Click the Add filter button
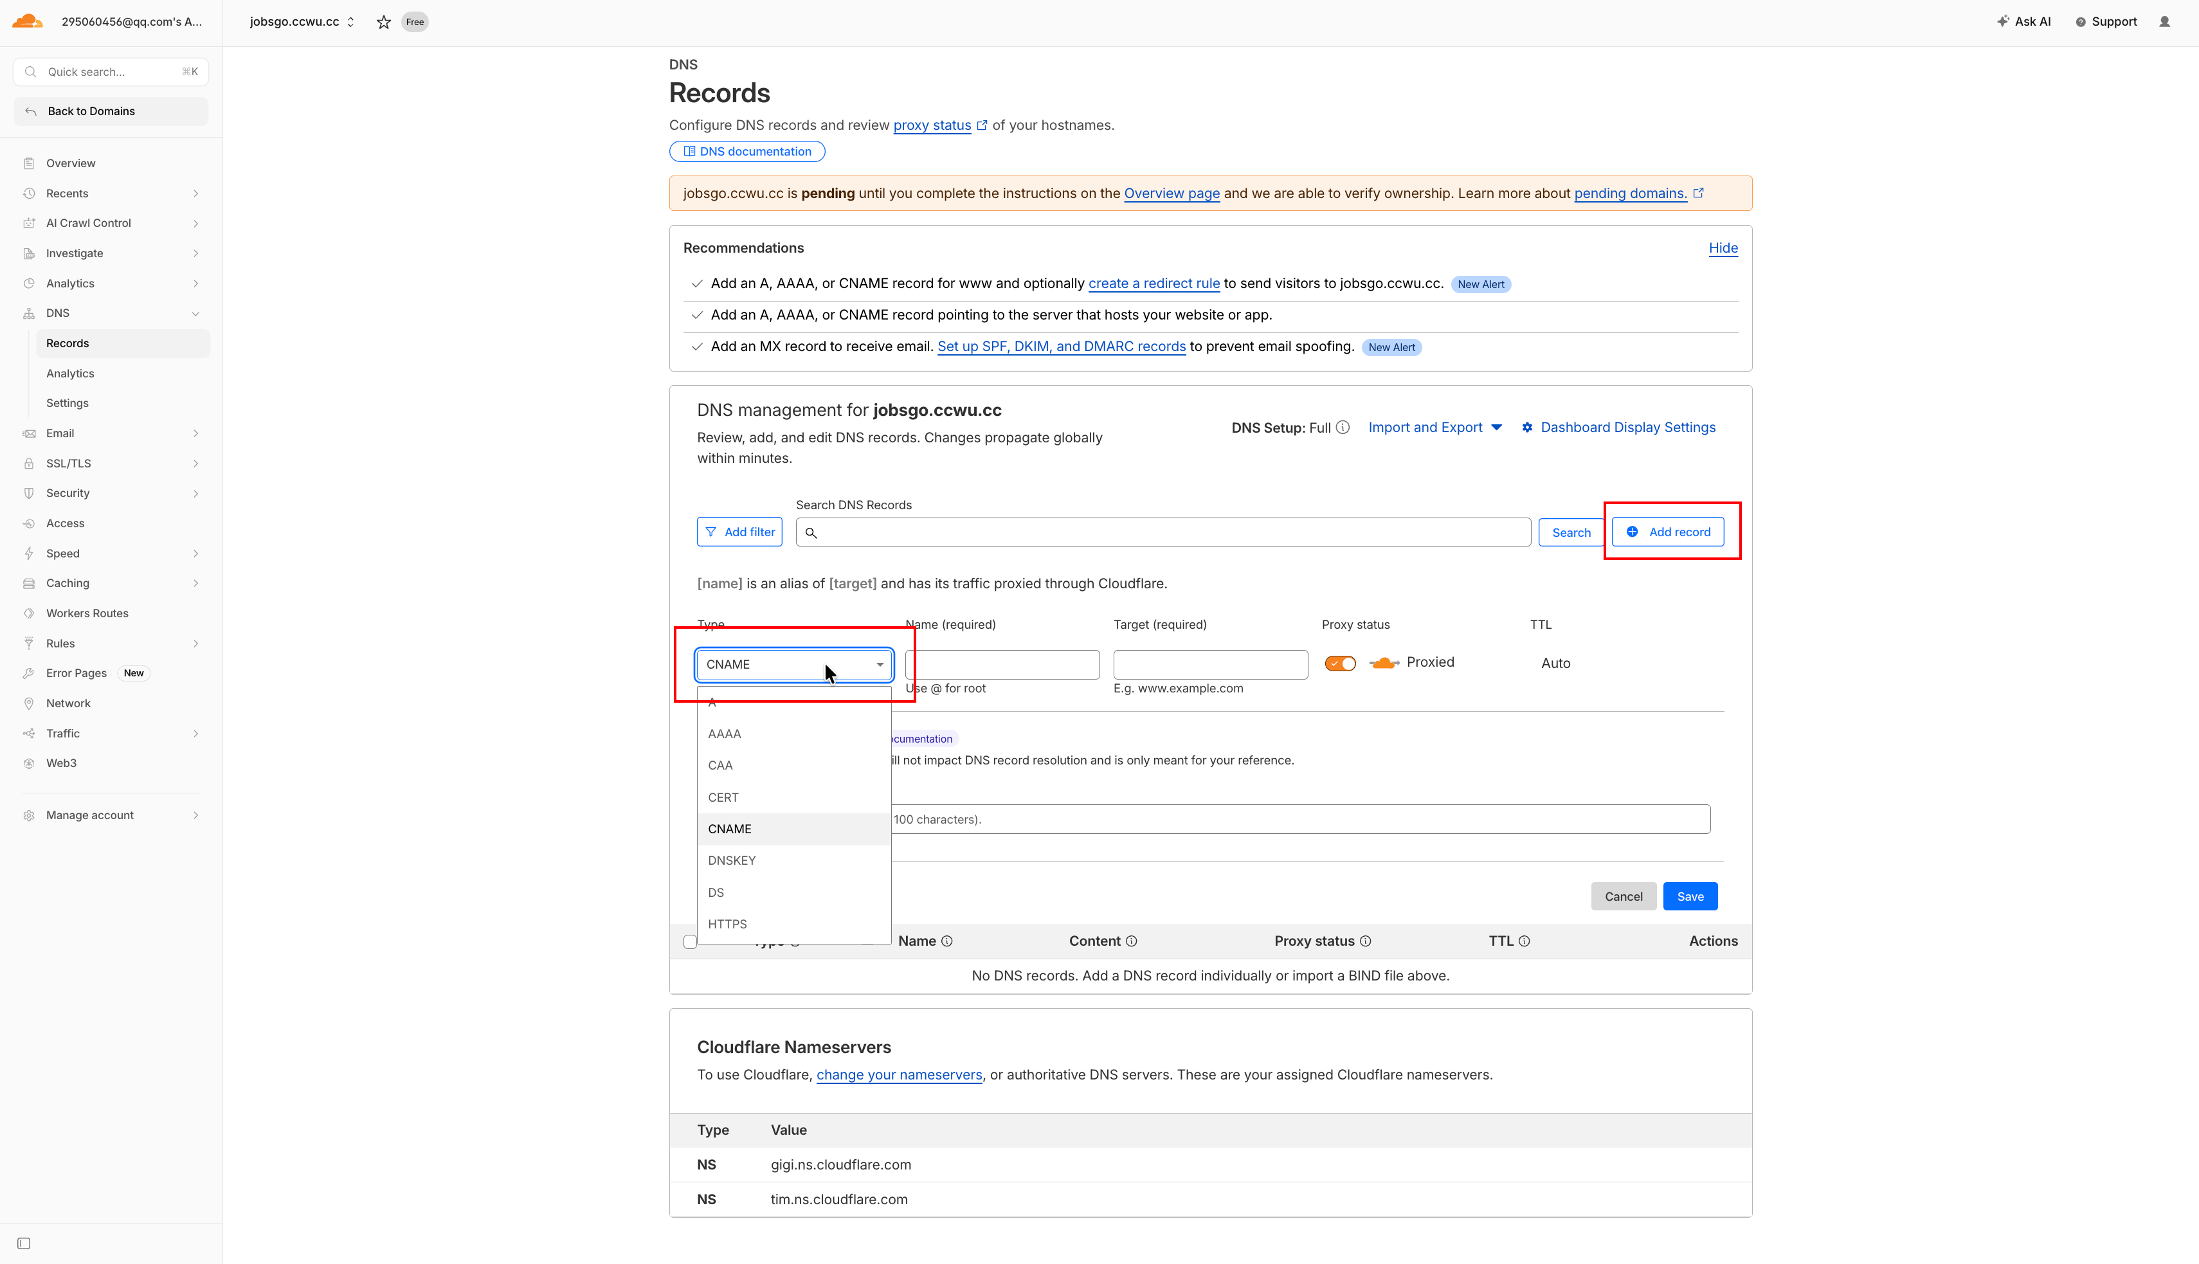2199x1264 pixels. [739, 532]
